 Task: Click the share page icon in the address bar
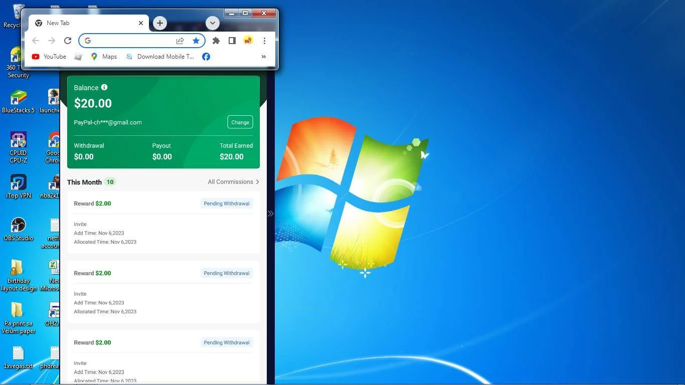(x=180, y=41)
